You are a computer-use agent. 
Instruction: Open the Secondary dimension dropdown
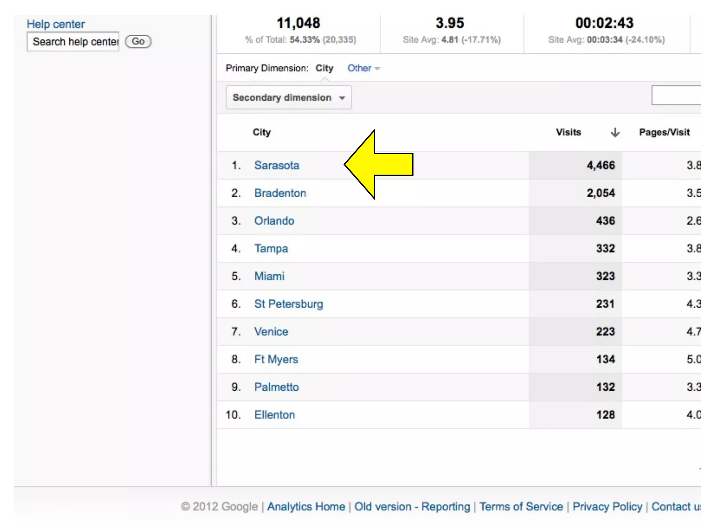pos(289,98)
